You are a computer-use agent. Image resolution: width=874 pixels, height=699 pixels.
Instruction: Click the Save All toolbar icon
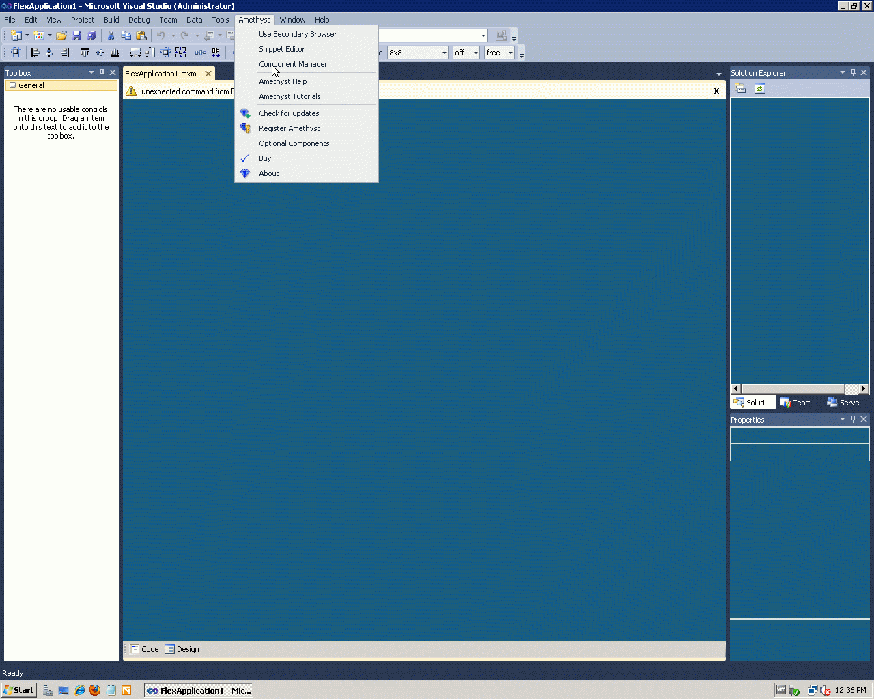point(91,35)
